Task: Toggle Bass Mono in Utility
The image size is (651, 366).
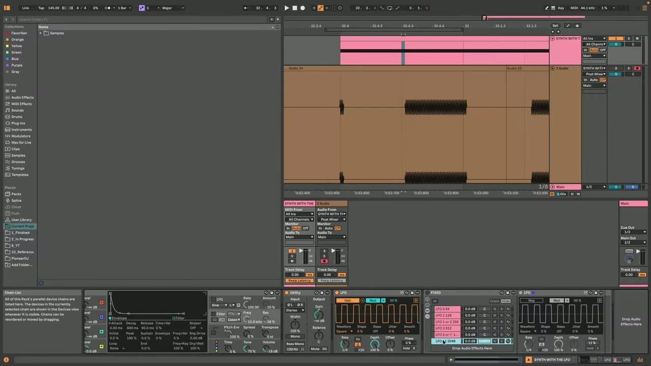Action: 295,344
